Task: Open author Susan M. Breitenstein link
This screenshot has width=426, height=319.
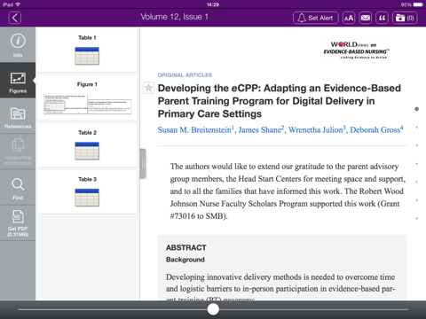Action: [x=195, y=129]
